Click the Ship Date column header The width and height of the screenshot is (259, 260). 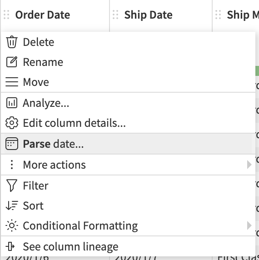[x=148, y=15]
